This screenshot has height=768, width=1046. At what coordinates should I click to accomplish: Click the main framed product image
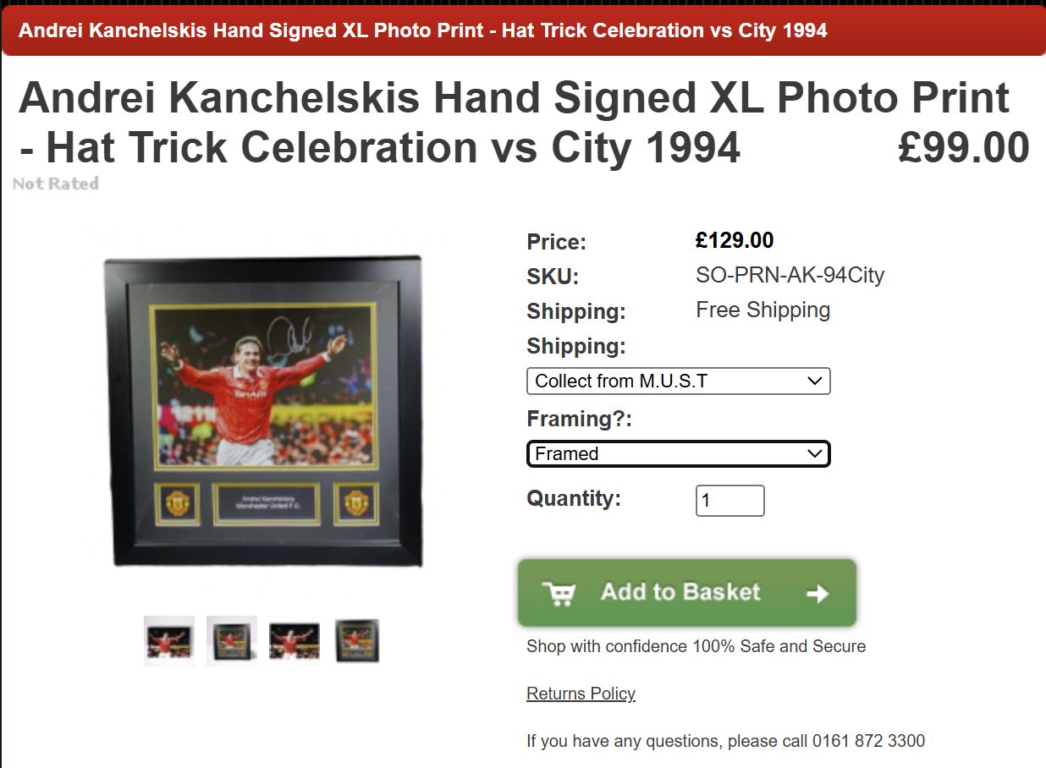coord(263,411)
